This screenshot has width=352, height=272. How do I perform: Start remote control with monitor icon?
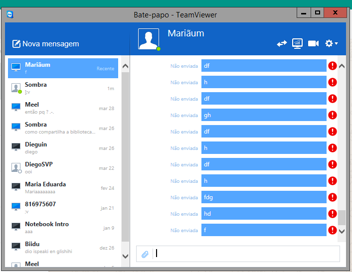(297, 43)
